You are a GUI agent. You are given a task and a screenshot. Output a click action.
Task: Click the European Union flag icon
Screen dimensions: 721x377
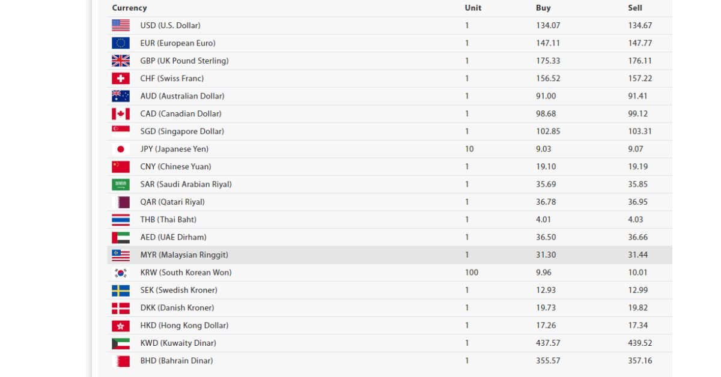tap(120, 43)
